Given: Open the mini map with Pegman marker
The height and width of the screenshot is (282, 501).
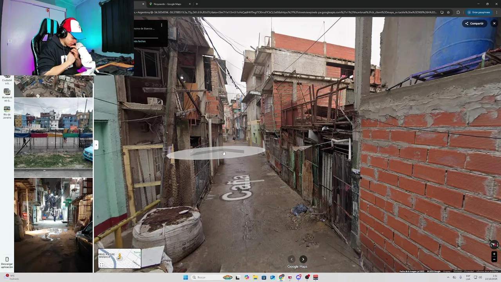Looking at the screenshot, I should [x=119, y=258].
